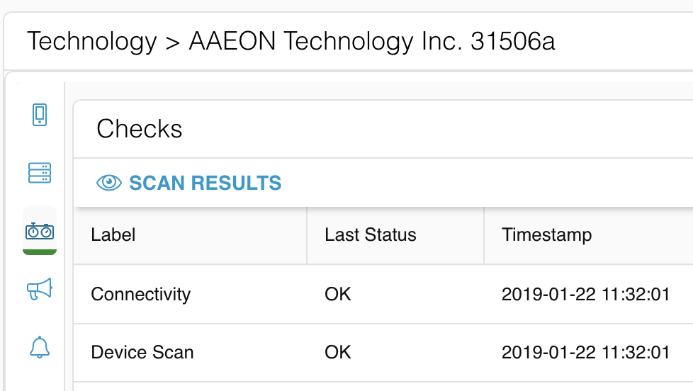Open the mobile device sidebar icon
Image resolution: width=693 pixels, height=391 pixels.
click(40, 115)
